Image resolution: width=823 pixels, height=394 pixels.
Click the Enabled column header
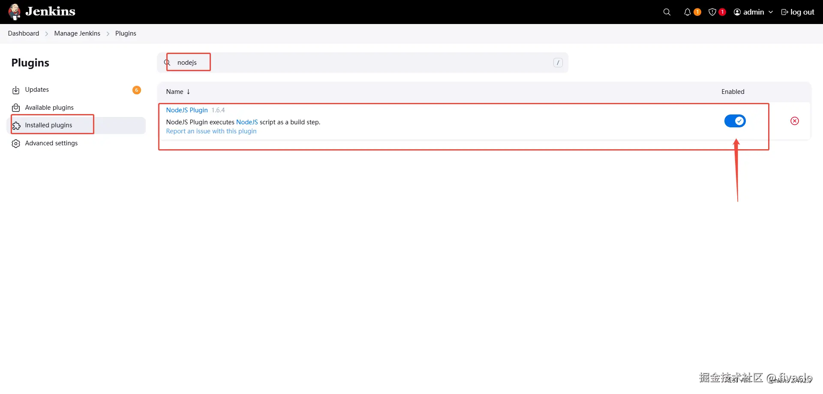tap(733, 92)
